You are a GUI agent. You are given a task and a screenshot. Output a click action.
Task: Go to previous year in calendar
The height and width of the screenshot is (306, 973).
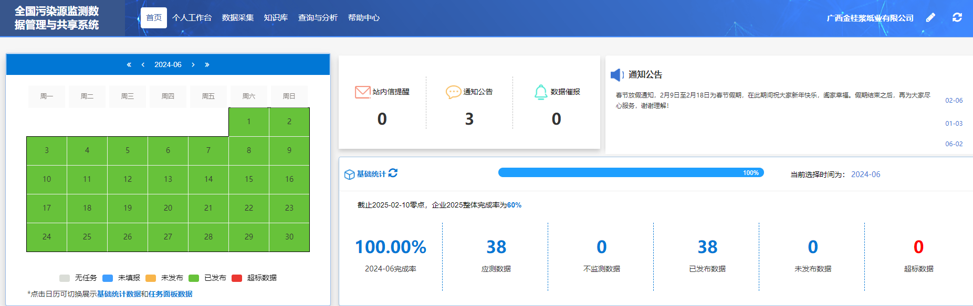[129, 65]
